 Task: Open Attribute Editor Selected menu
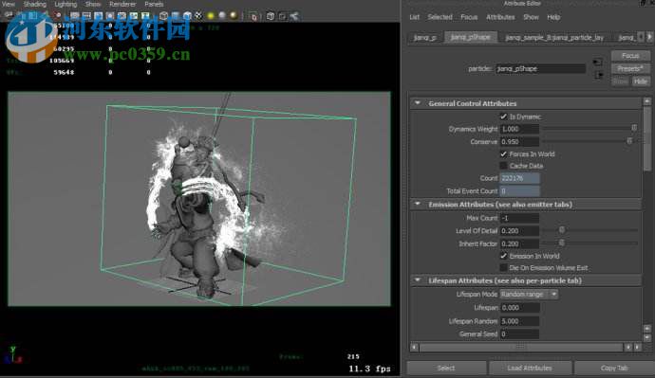(x=440, y=17)
